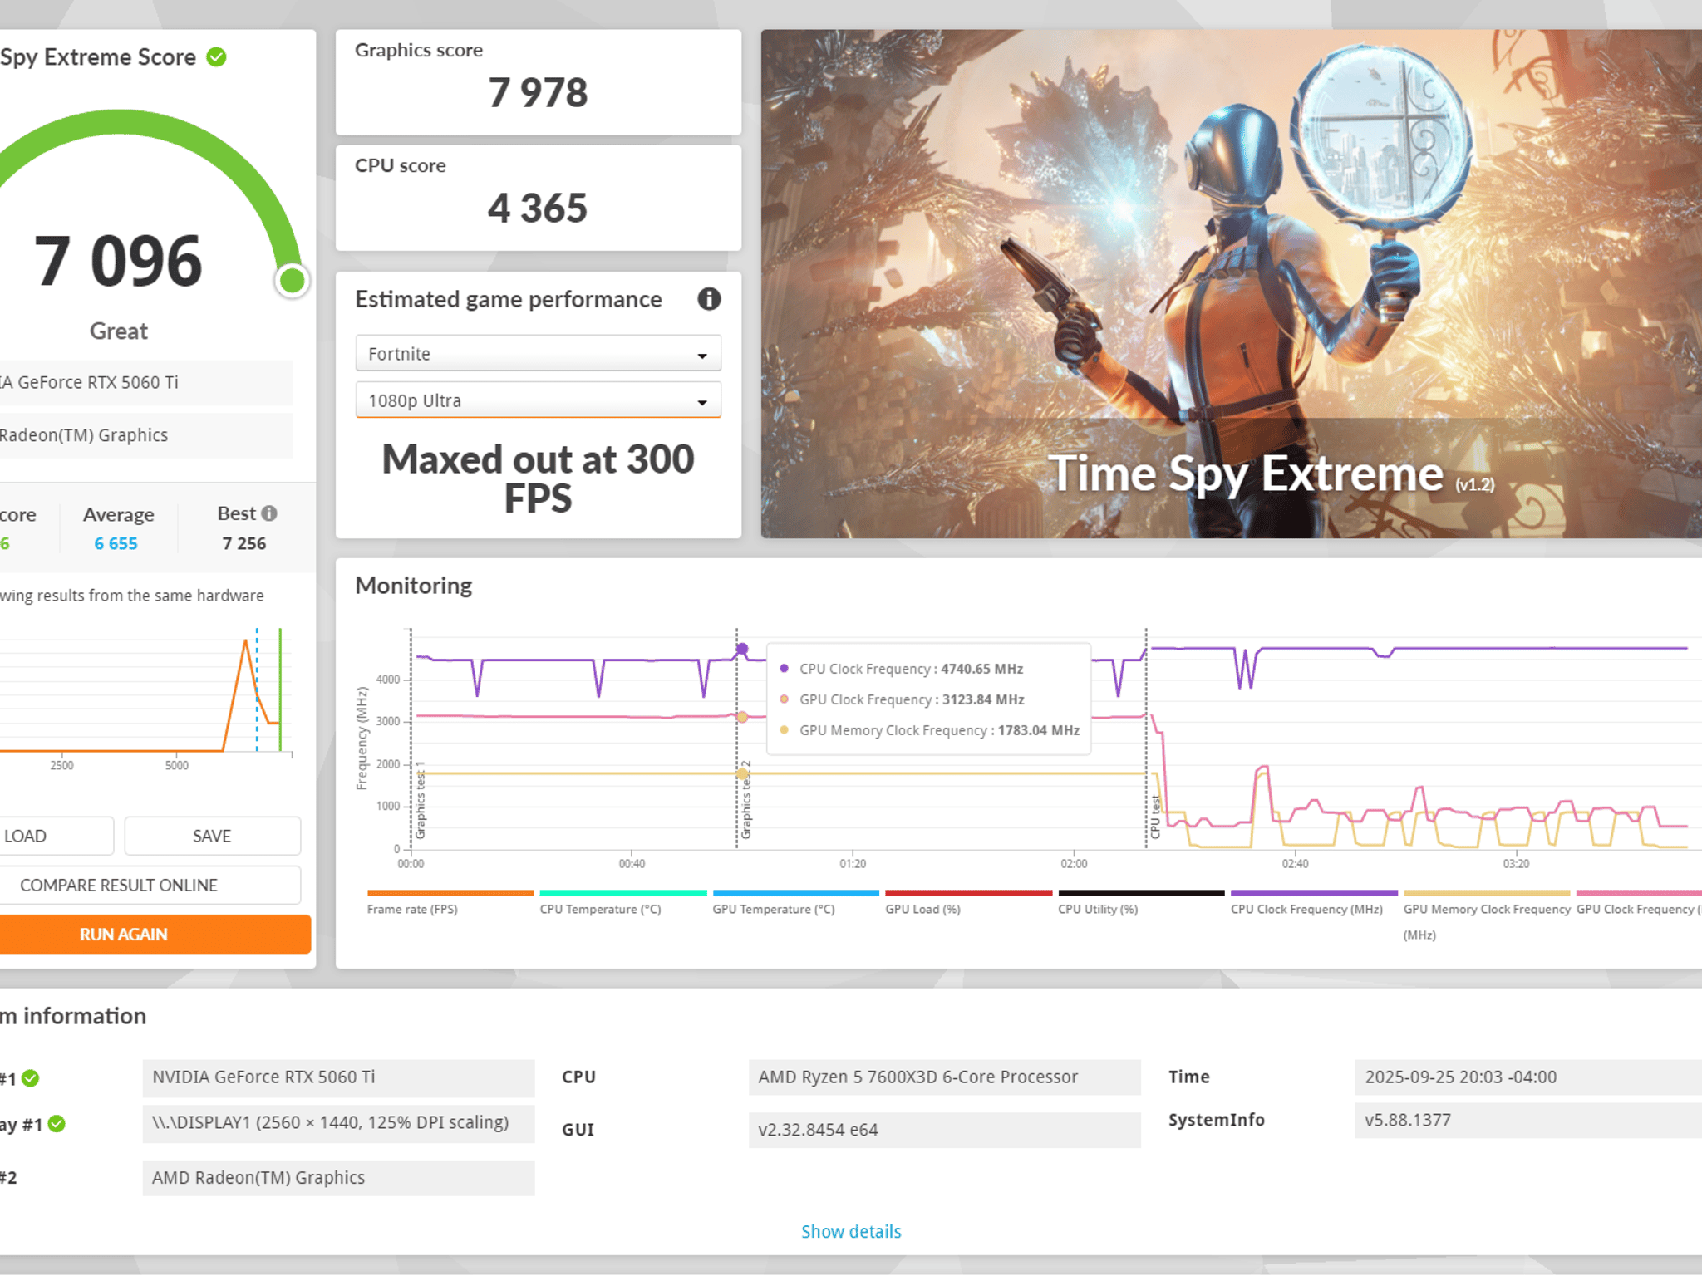Click the LOAD button
Screen dimensions: 1702x1276
click(55, 836)
